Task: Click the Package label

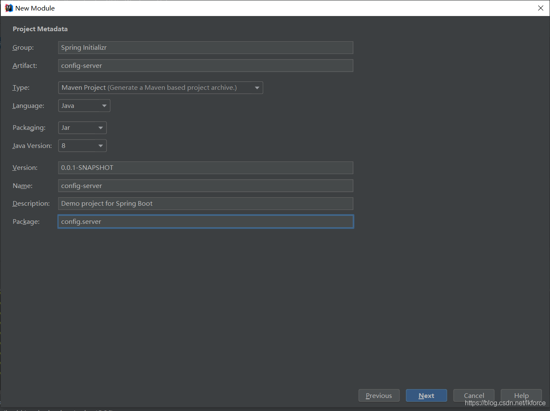Action: pos(26,222)
